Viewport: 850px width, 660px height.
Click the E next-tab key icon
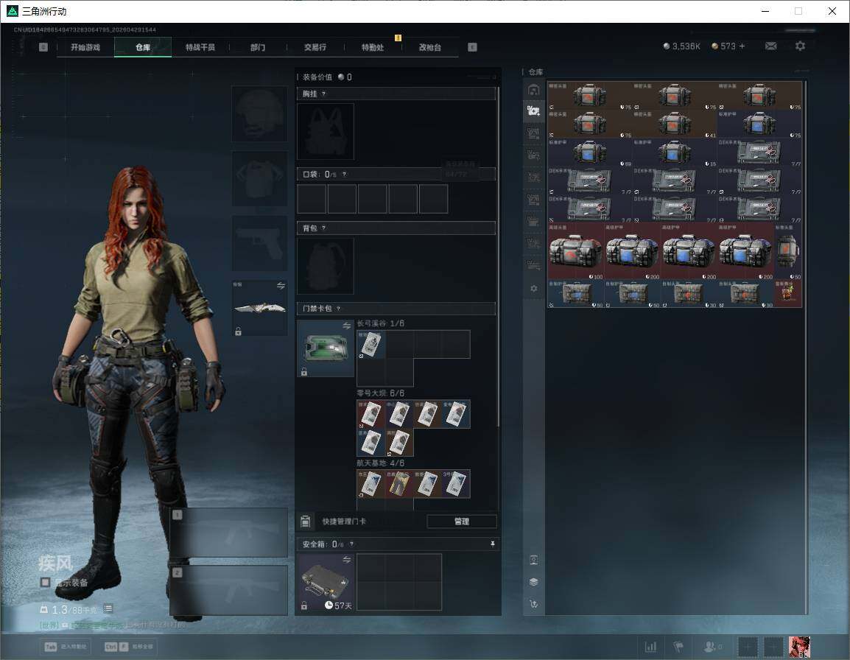click(472, 47)
